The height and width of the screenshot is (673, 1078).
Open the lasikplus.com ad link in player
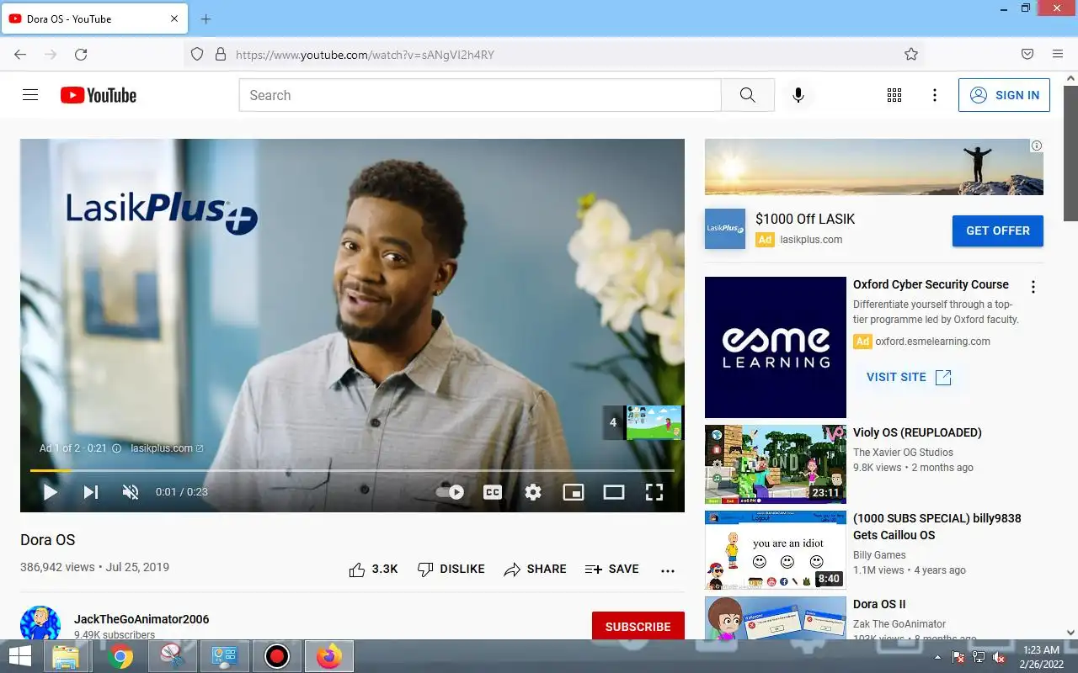(x=167, y=448)
